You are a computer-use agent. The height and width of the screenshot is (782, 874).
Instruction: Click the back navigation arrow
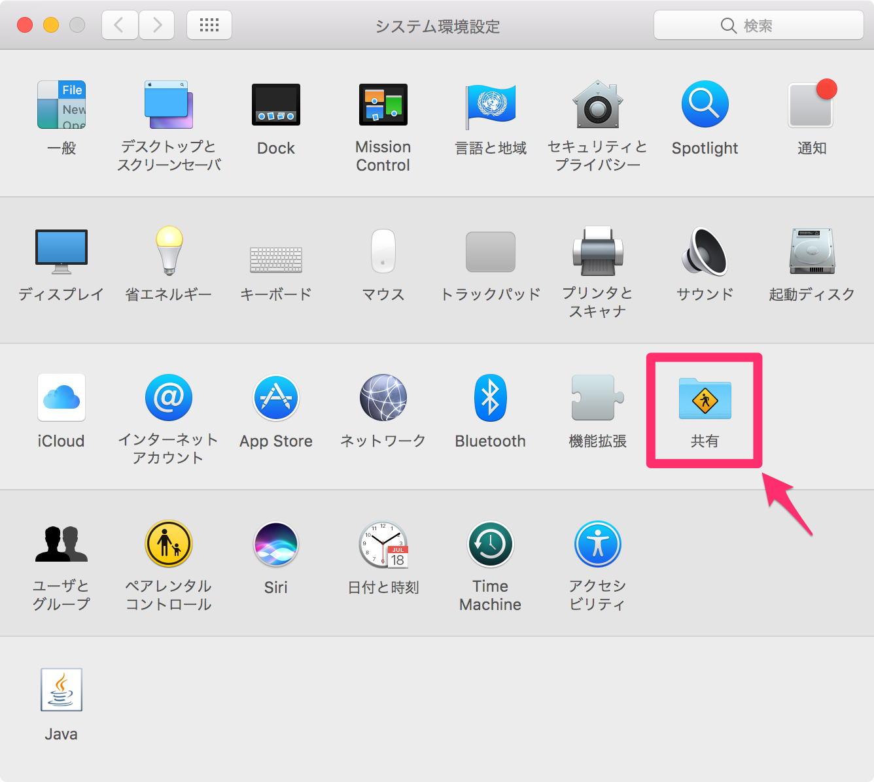[120, 25]
